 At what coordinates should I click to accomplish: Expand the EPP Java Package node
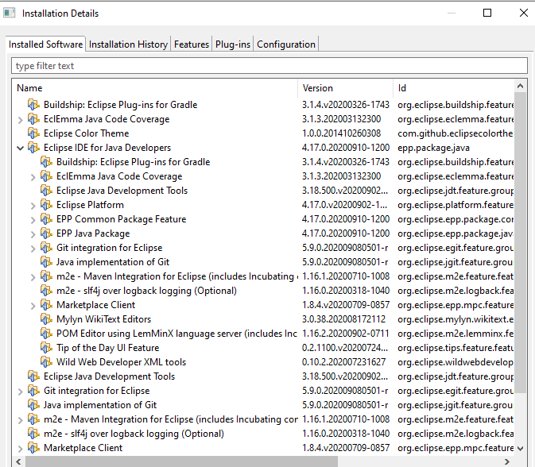[33, 234]
